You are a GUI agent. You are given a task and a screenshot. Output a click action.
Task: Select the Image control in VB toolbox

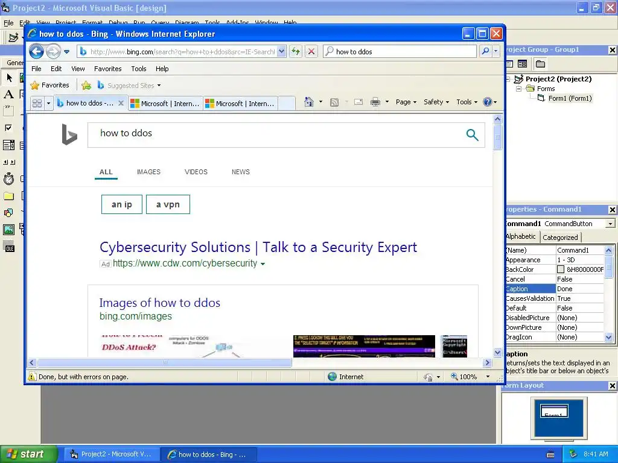[x=9, y=230]
